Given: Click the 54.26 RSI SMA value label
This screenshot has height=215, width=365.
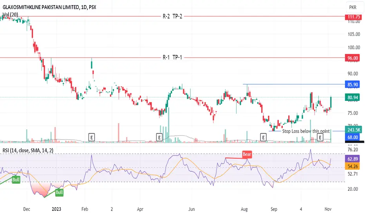Looking at the screenshot, I should [x=352, y=166].
